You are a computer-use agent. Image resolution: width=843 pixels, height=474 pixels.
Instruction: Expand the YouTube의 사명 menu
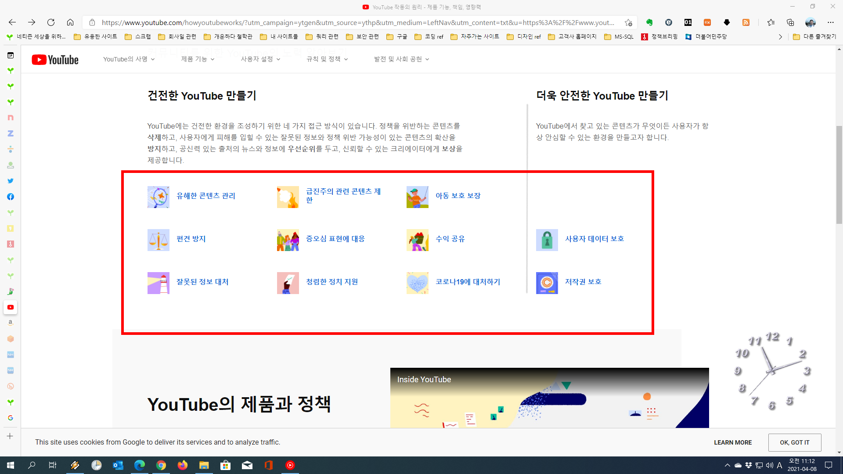[129, 59]
